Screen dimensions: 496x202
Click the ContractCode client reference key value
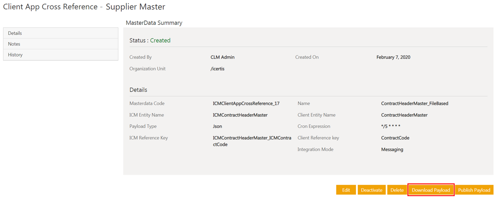click(395, 138)
